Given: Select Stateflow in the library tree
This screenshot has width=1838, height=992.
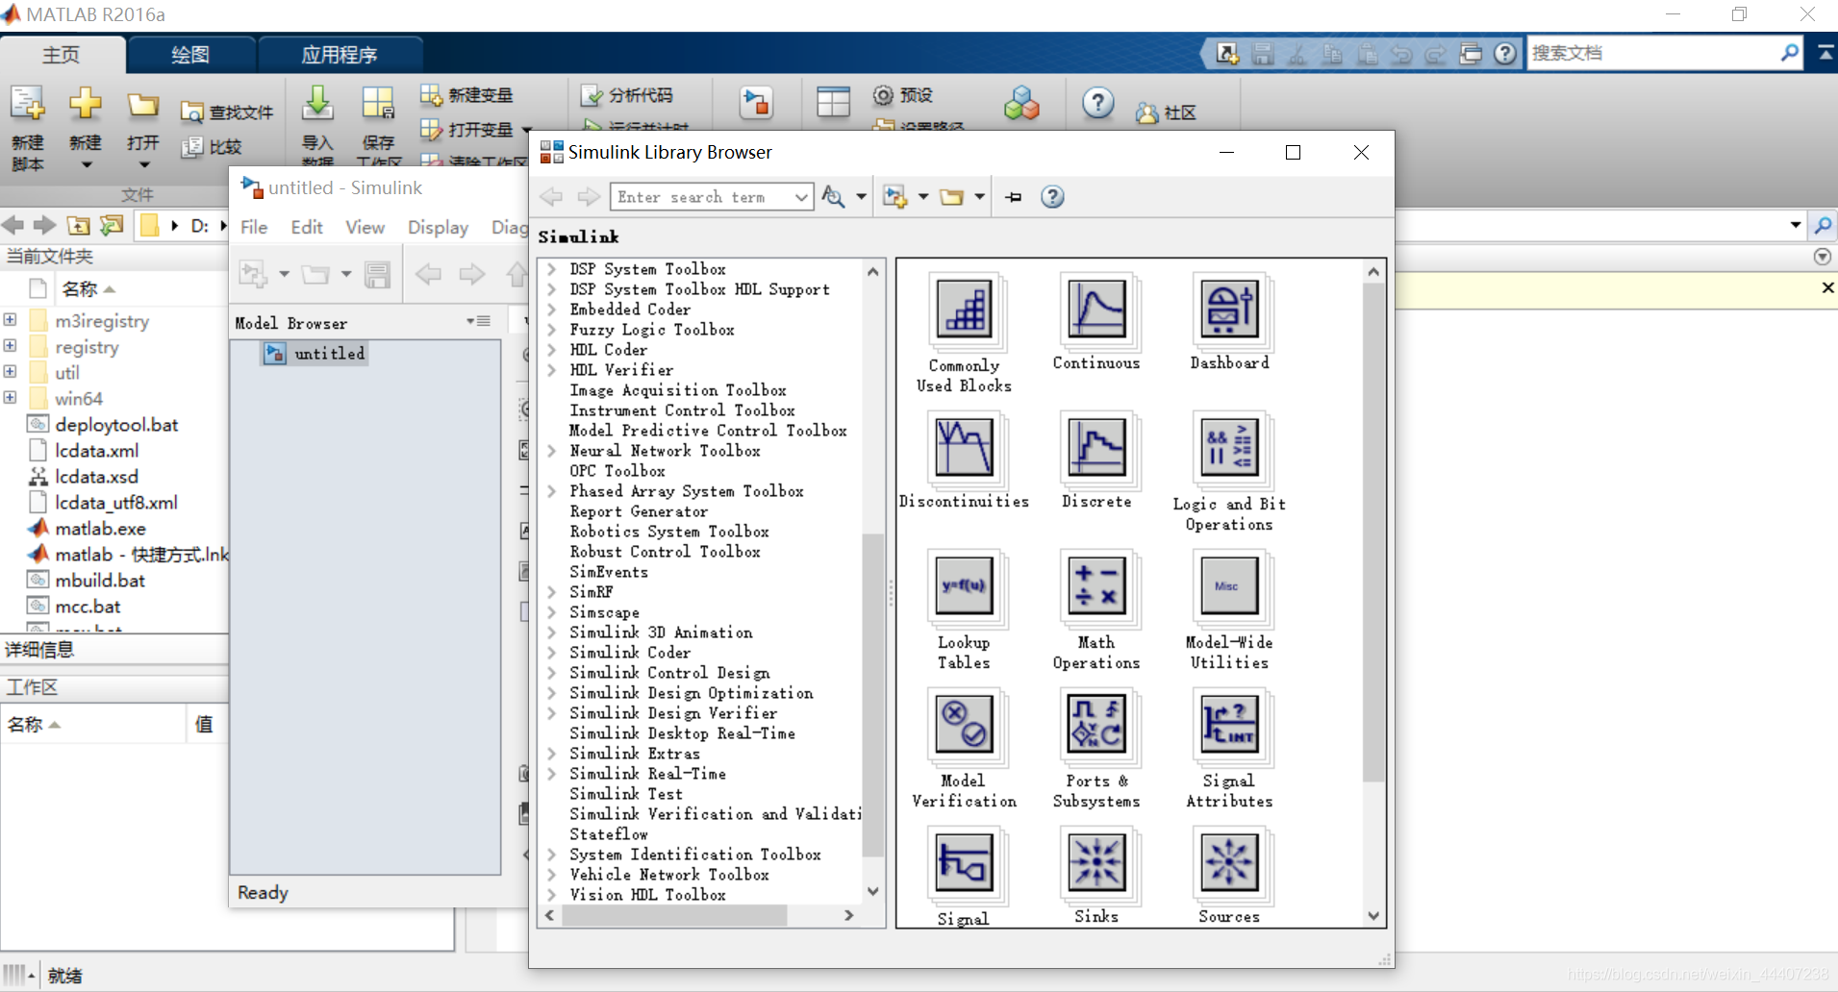Looking at the screenshot, I should (609, 834).
